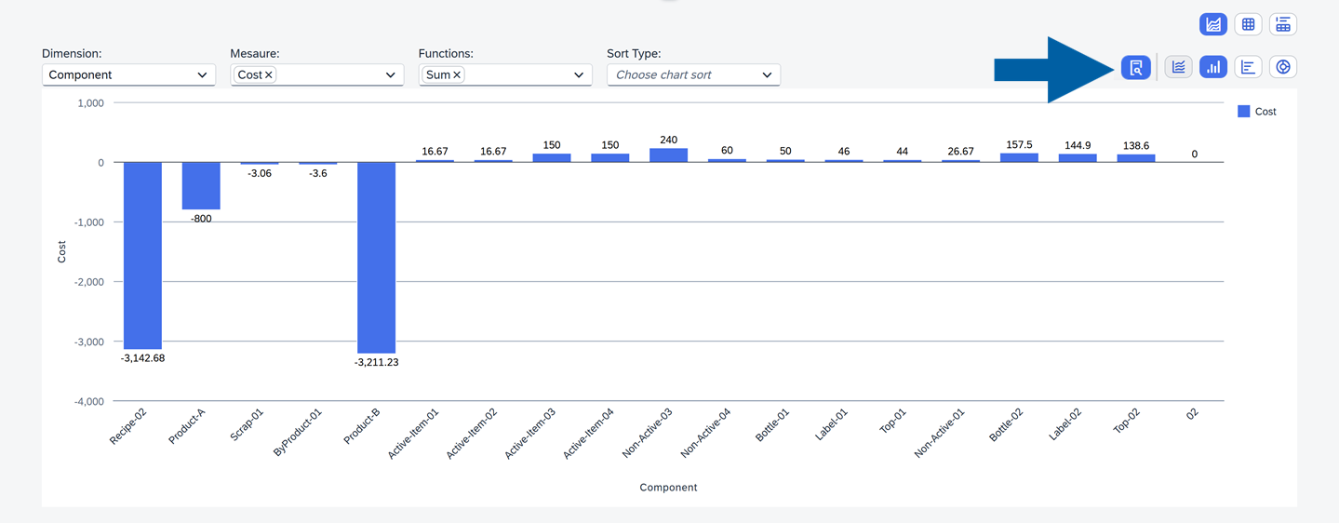Viewport: 1339px width, 523px height.
Task: Click the drill-down details search icon
Action: 1135,67
